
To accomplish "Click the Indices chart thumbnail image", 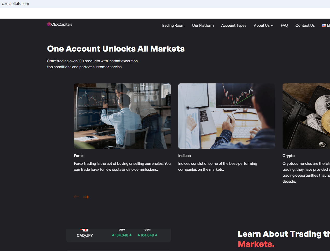I will click(x=227, y=116).
